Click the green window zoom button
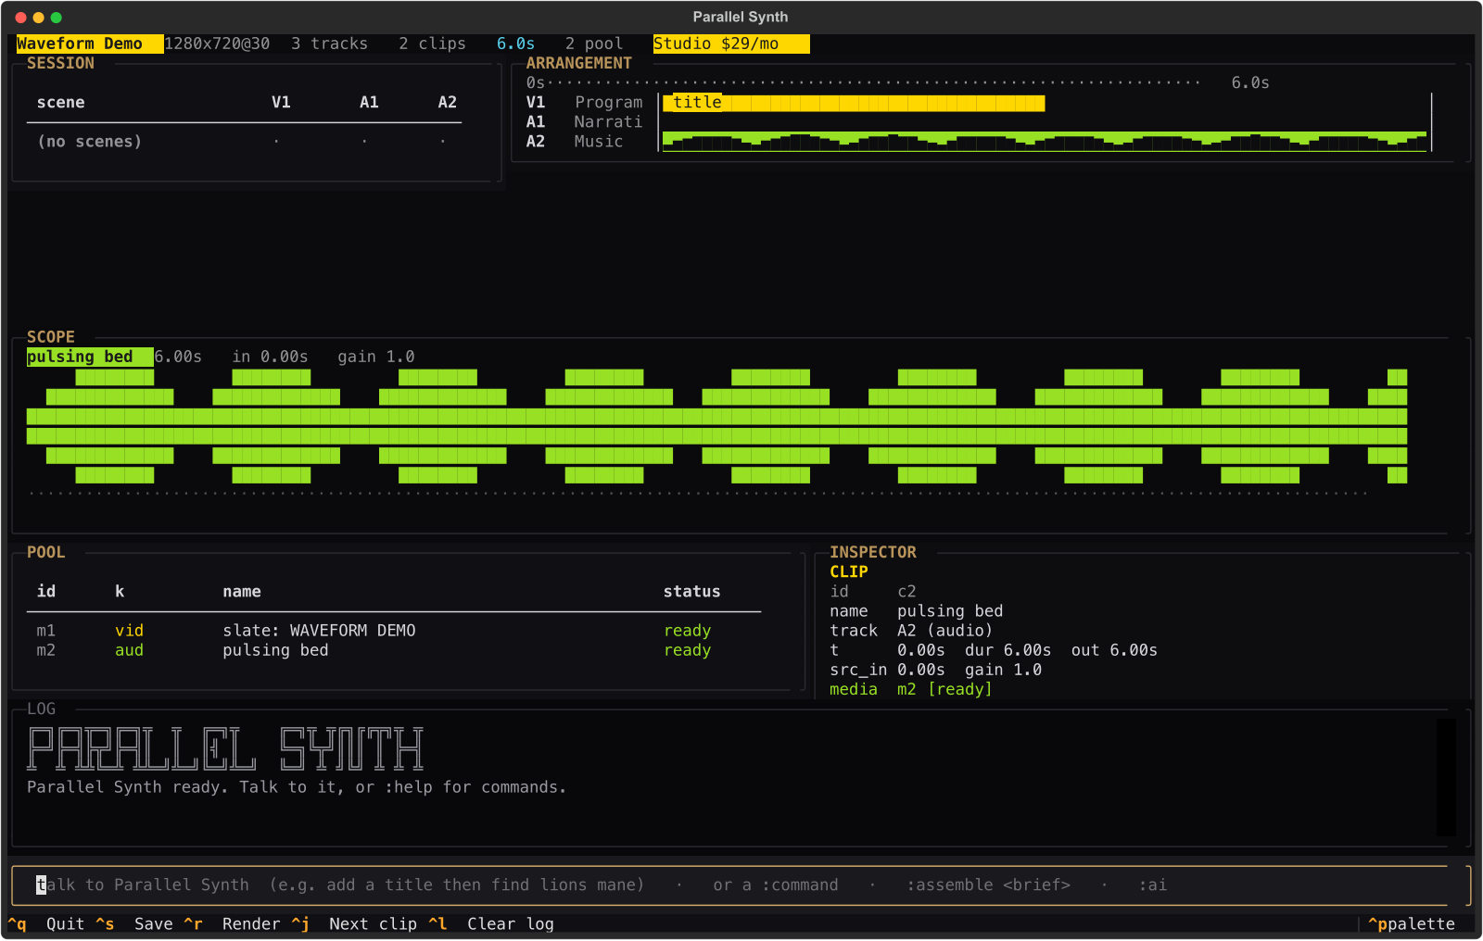The width and height of the screenshot is (1483, 941). click(x=57, y=18)
